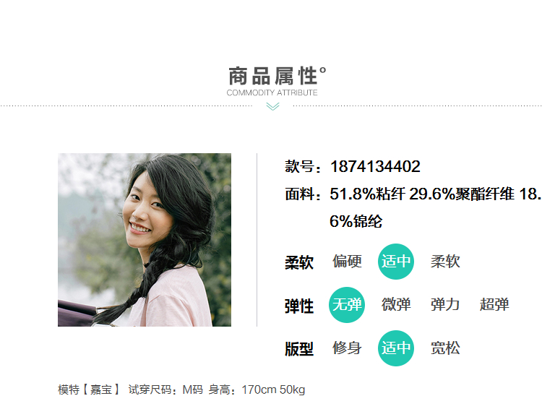
Task: Click the COMMODITY ATTRIBUTE subtitle
Action: (272, 92)
